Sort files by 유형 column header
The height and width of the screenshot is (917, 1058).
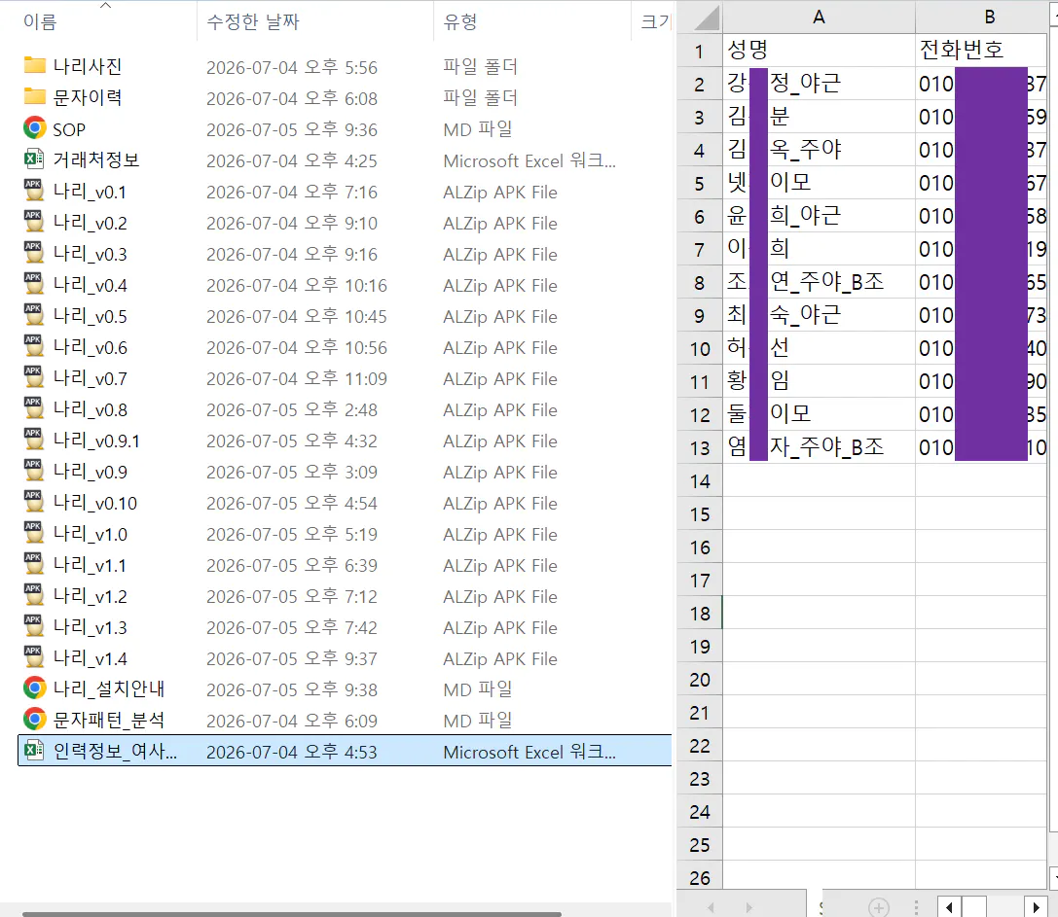point(532,20)
